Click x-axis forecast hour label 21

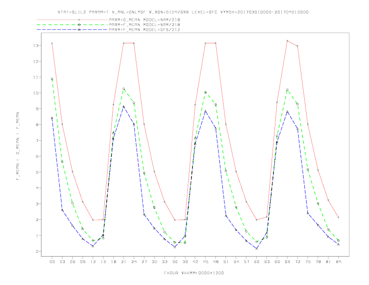coord(123,262)
